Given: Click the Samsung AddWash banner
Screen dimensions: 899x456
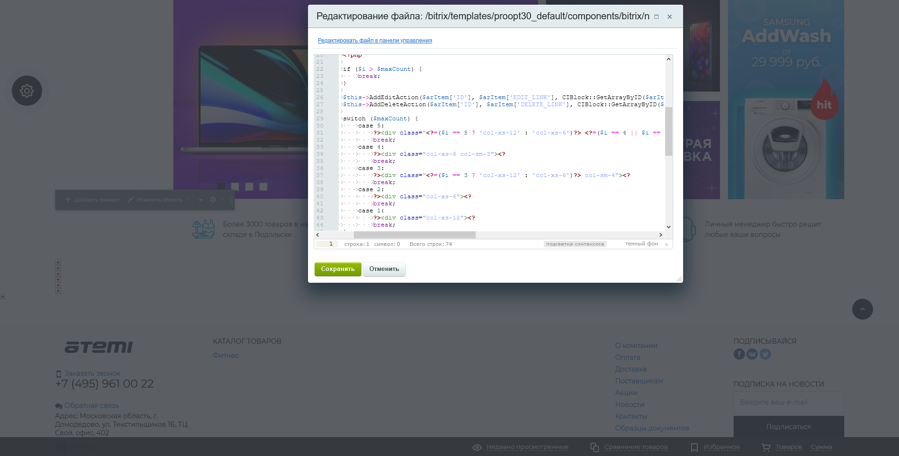Looking at the screenshot, I should 786,99.
